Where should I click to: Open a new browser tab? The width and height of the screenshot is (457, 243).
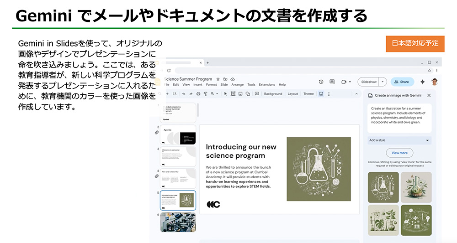[x=208, y=63]
